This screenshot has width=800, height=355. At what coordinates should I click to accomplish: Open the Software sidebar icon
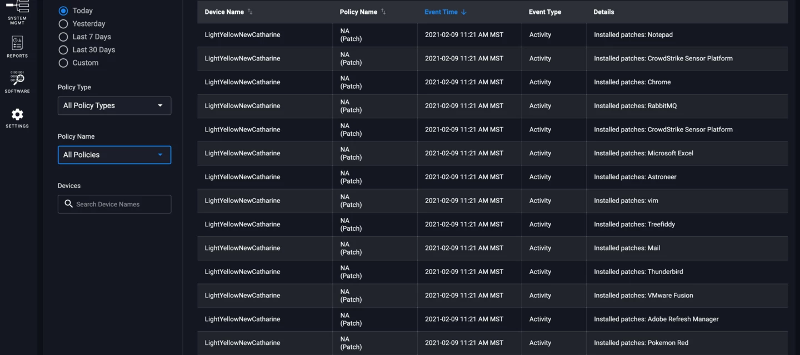(17, 82)
